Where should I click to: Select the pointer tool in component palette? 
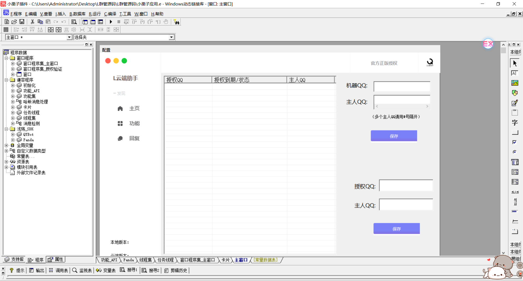515,63
